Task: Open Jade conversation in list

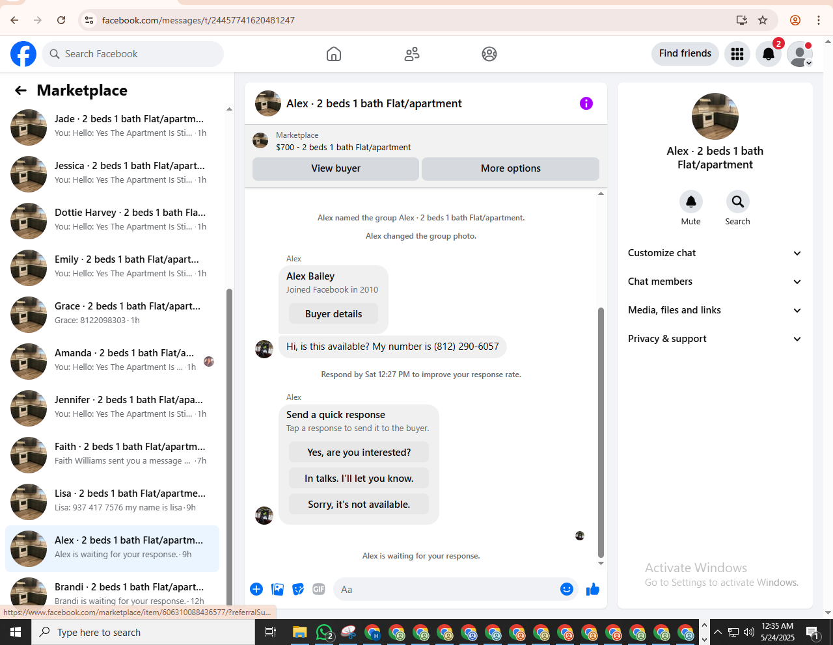Action: tap(112, 127)
